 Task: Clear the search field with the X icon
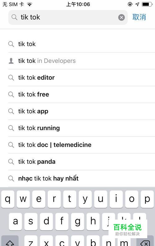(122, 17)
